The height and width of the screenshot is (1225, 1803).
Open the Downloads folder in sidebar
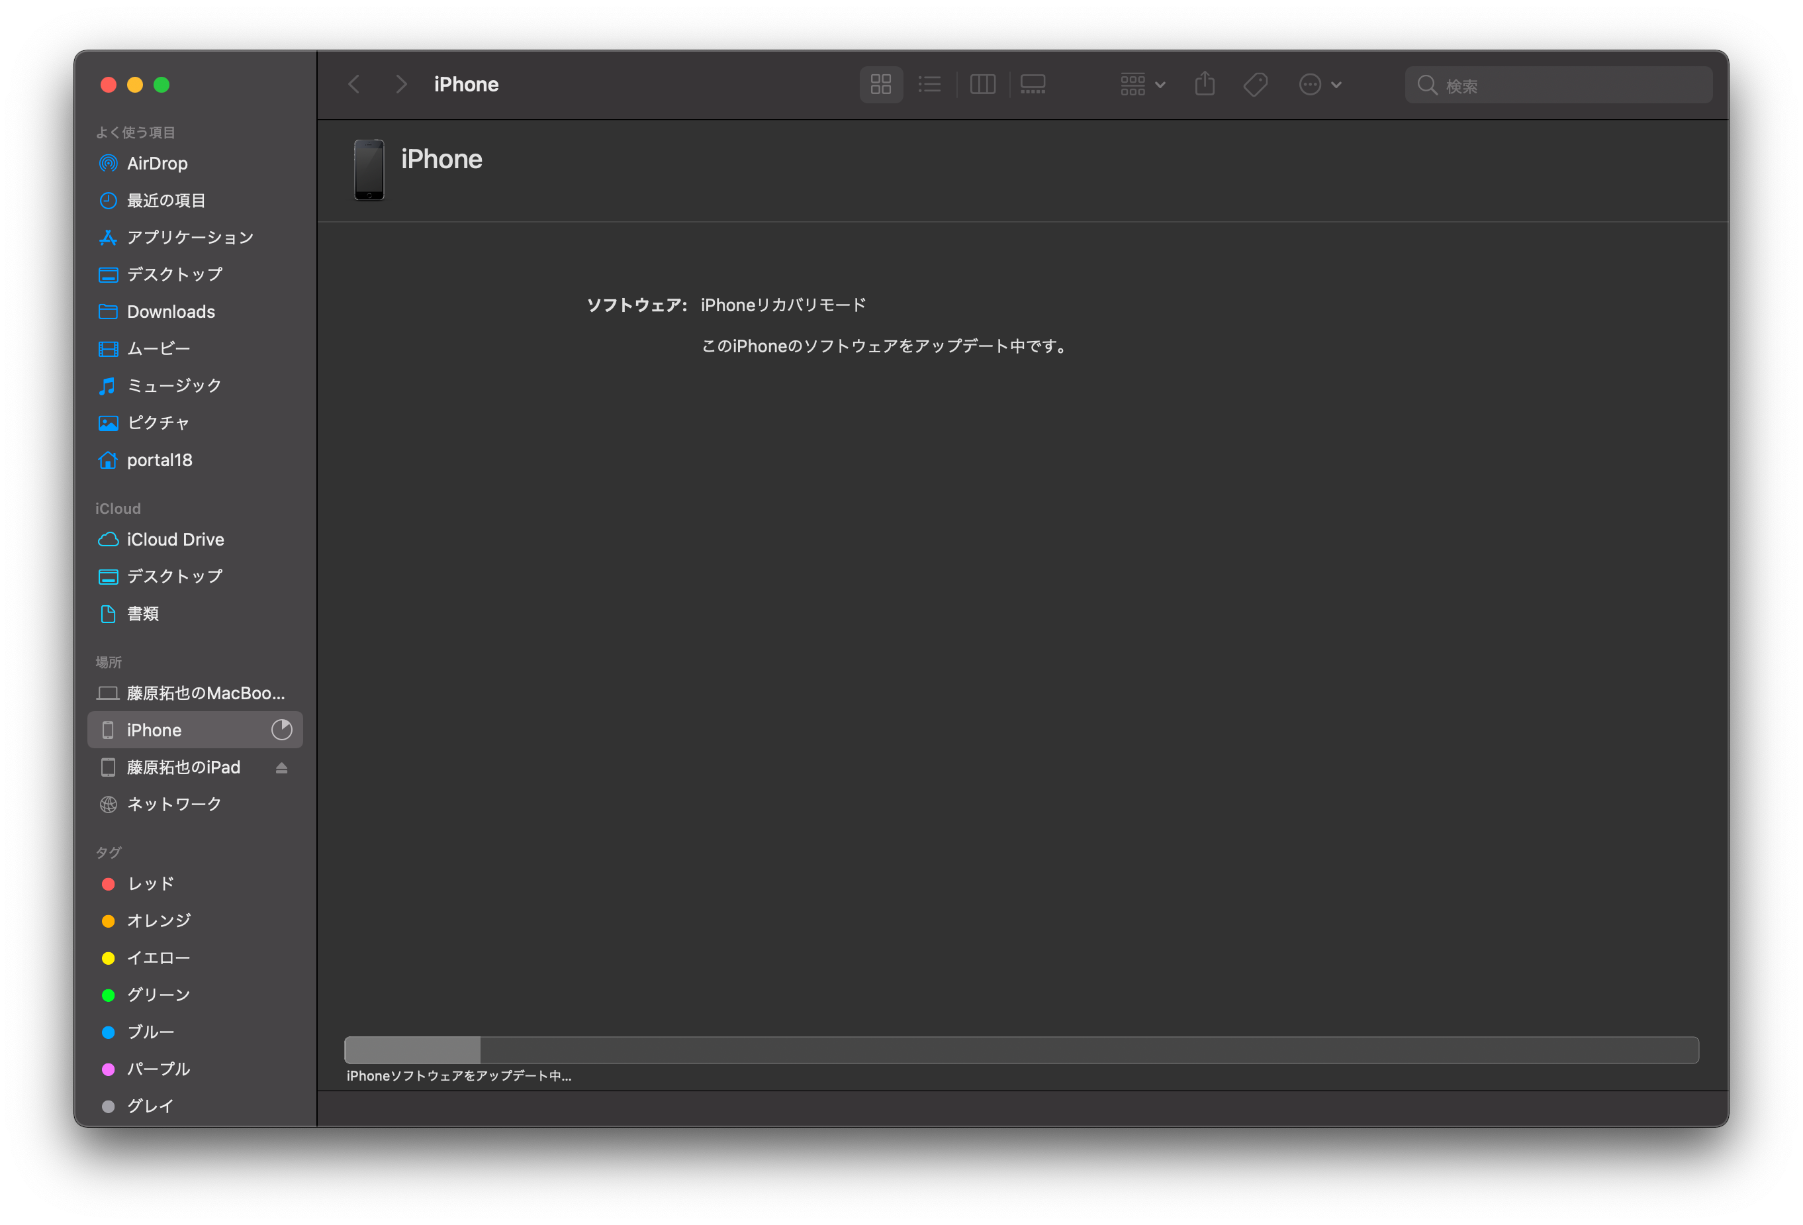point(171,311)
